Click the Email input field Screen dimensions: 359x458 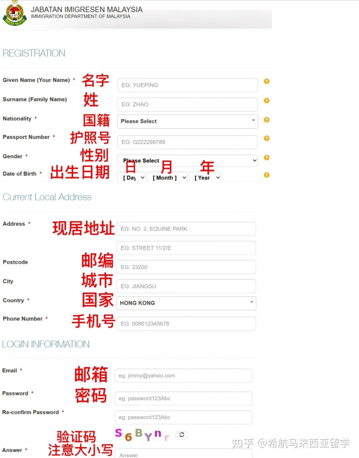click(x=183, y=376)
